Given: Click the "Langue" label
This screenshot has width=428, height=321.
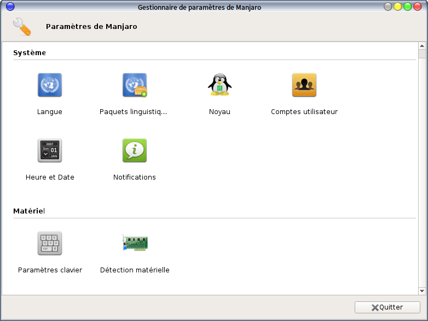Looking at the screenshot, I should [x=50, y=112].
